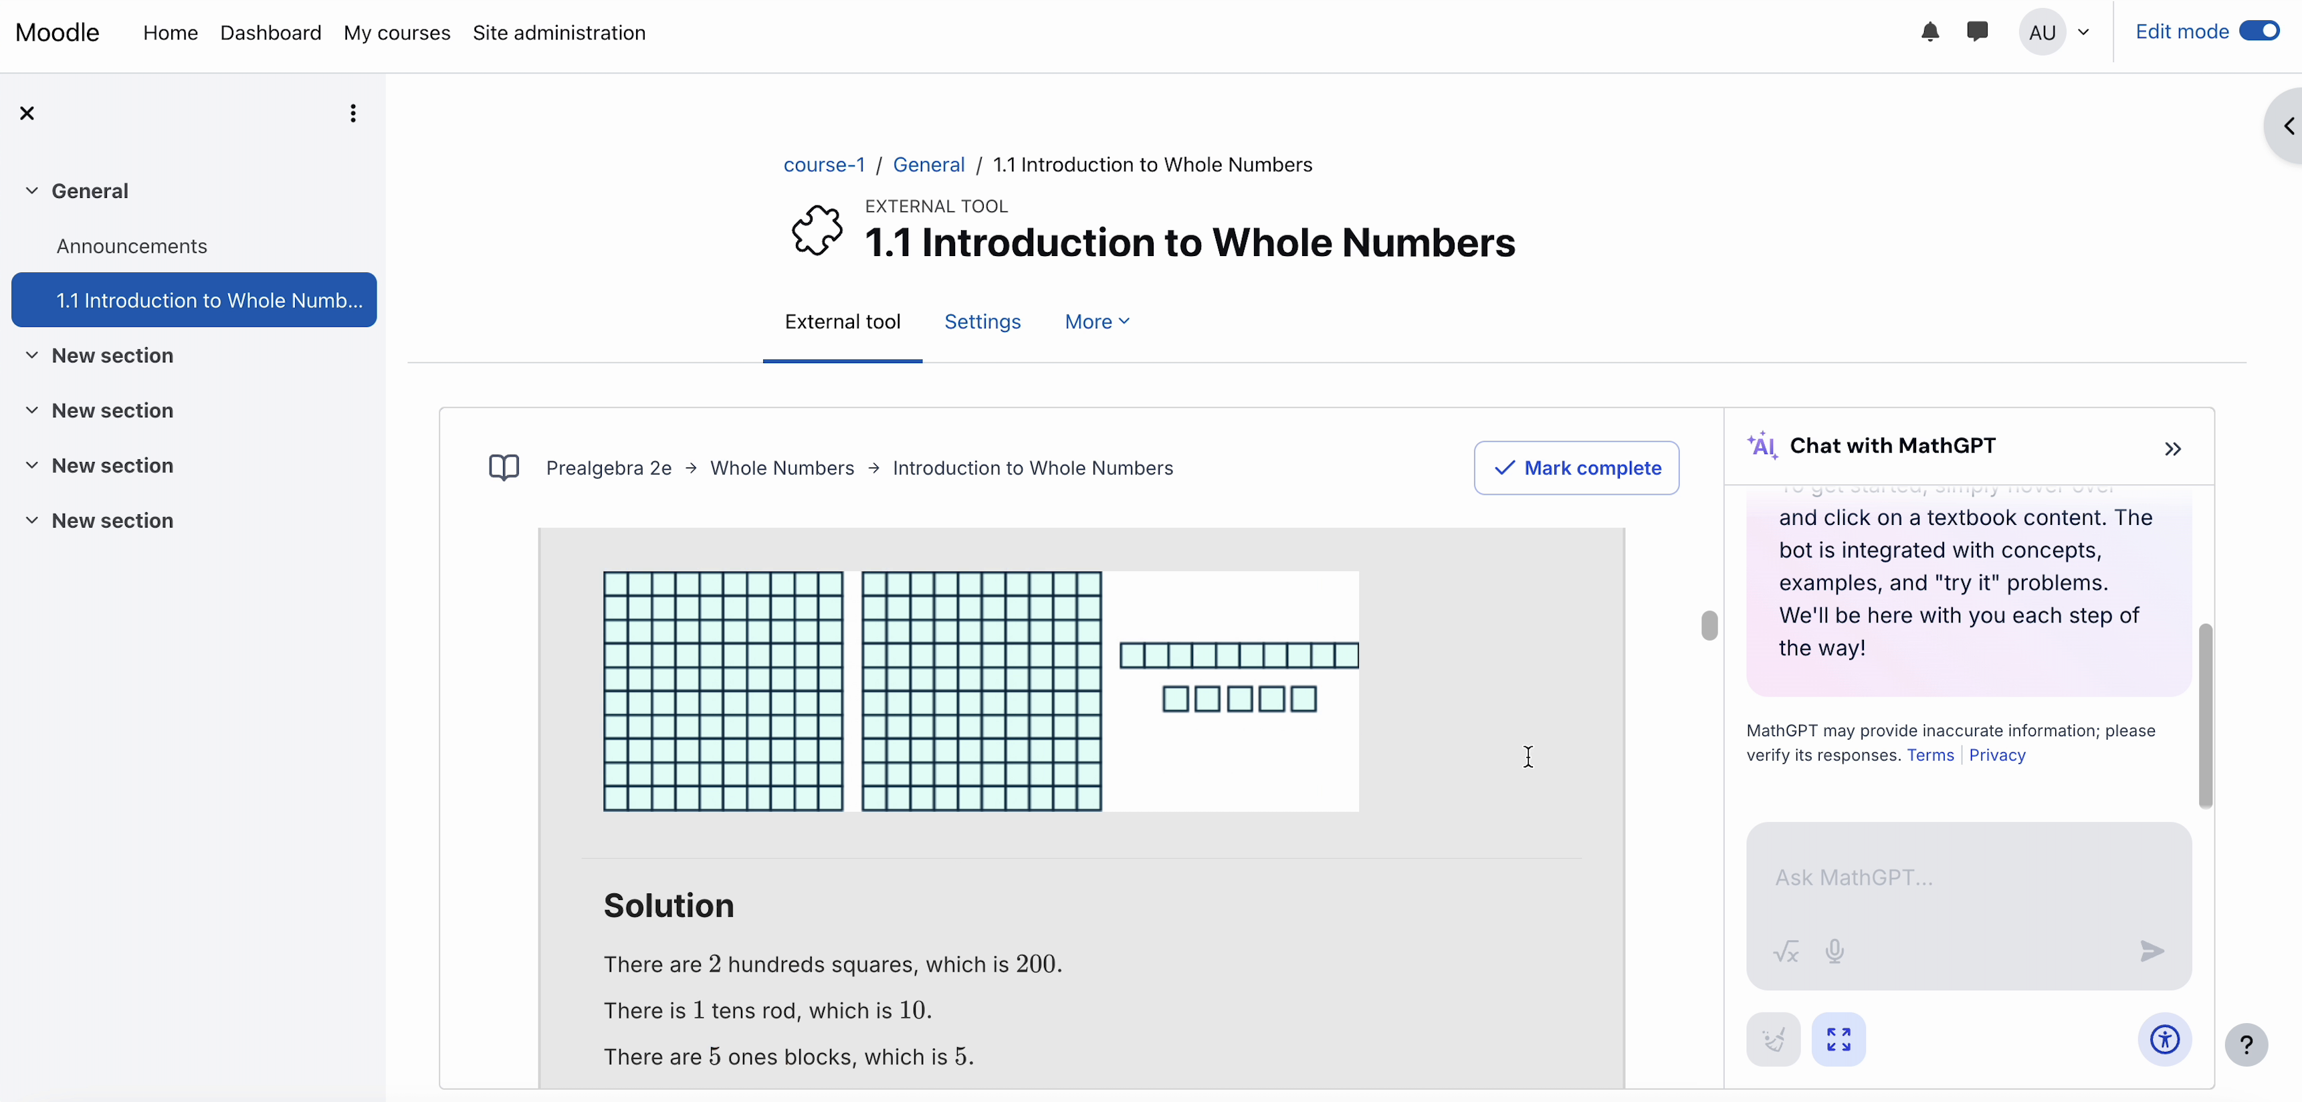
Task: Open course index options menu
Action: (x=353, y=114)
